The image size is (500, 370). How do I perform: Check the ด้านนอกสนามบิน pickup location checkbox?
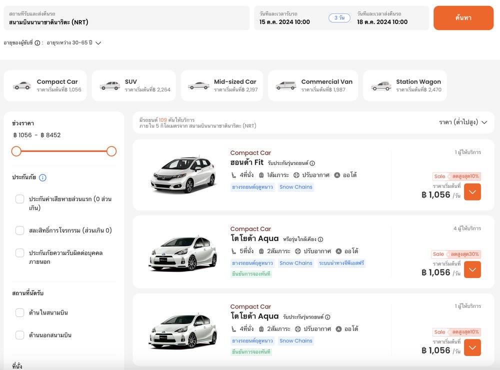coord(20,335)
